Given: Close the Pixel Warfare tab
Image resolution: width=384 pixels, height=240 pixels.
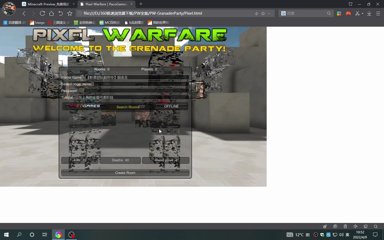Looking at the screenshot, I should [131, 4].
